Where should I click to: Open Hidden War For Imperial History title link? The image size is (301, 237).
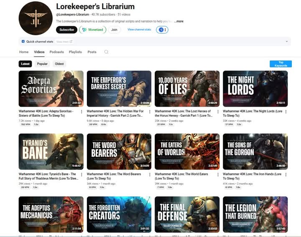tap(115, 113)
